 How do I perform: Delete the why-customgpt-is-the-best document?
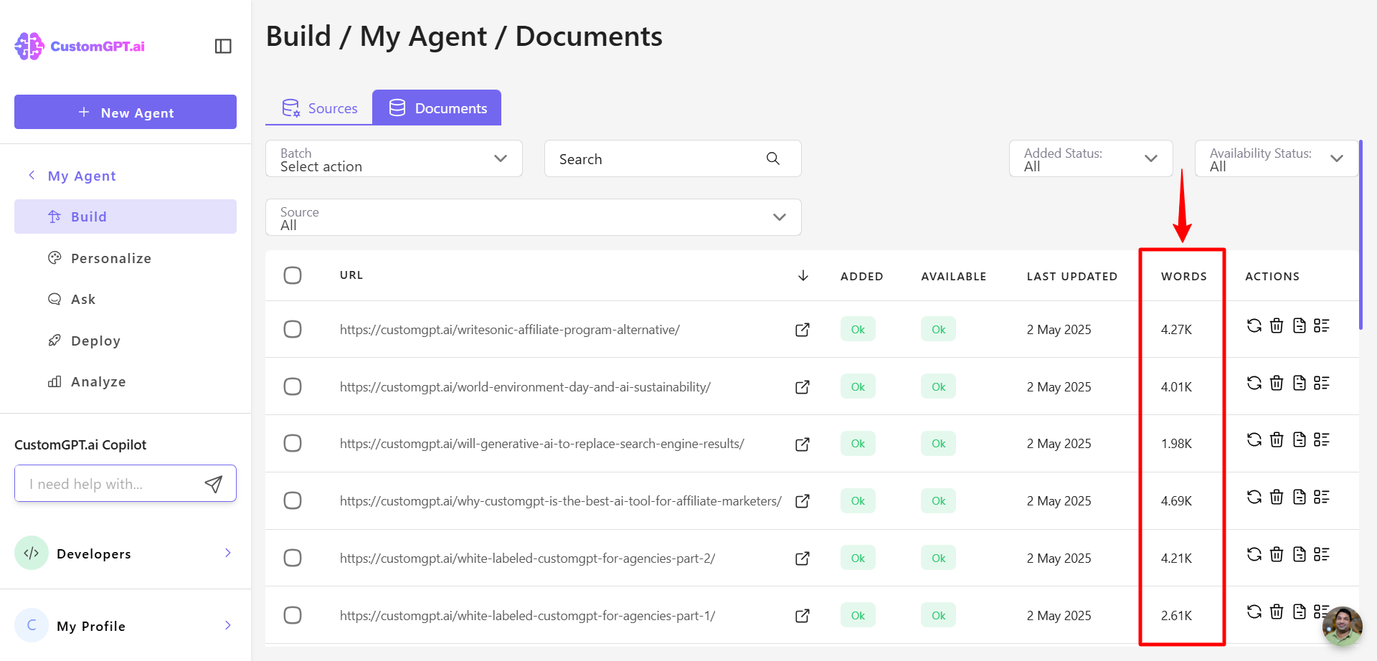pos(1277,497)
